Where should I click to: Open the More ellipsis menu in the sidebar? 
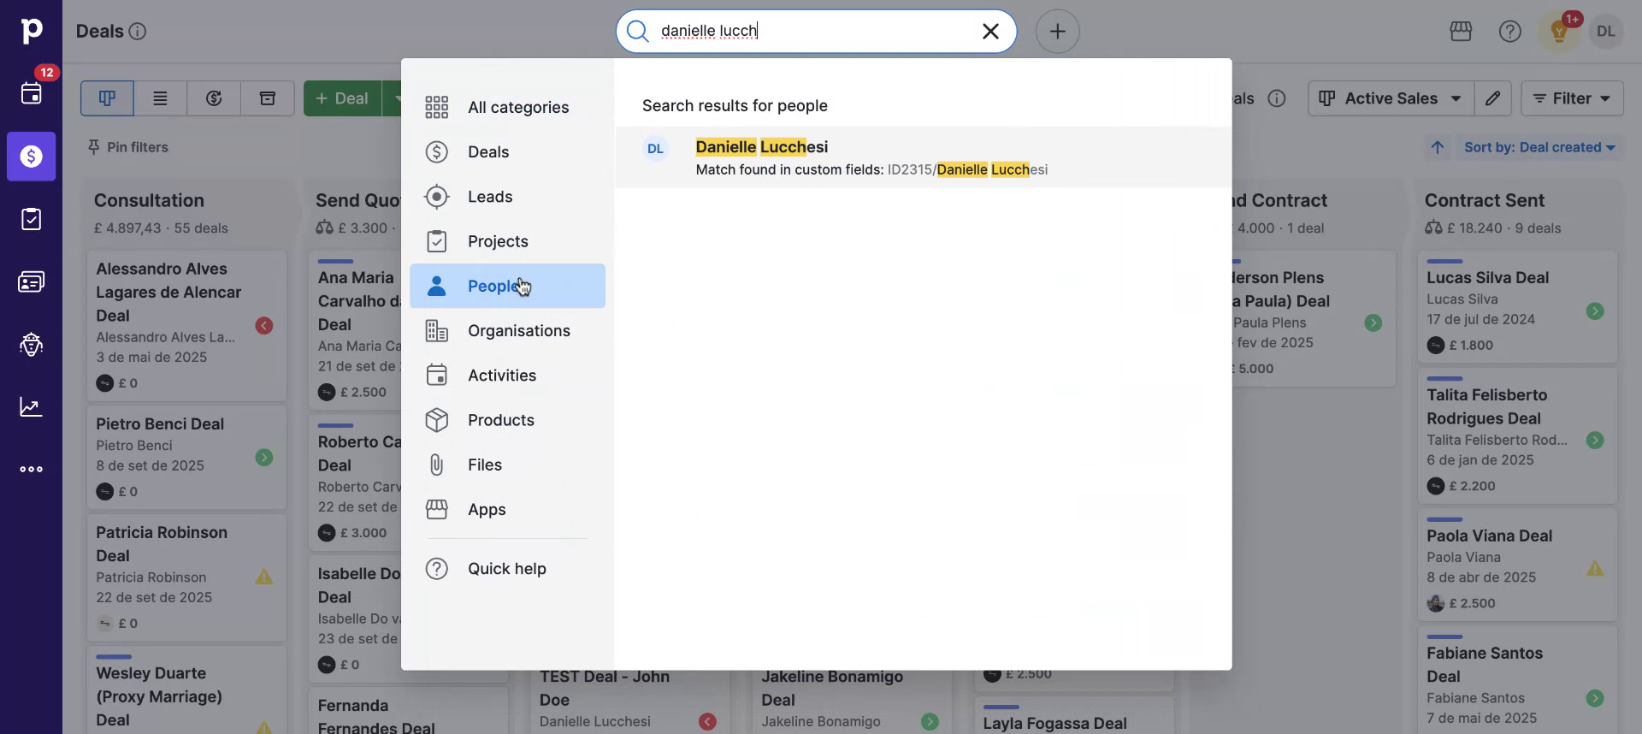coord(31,469)
